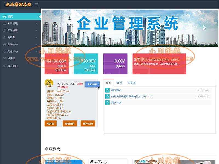Click the red 欢迎回来 greeting
This screenshot has width=219, height=164.
point(63,87)
